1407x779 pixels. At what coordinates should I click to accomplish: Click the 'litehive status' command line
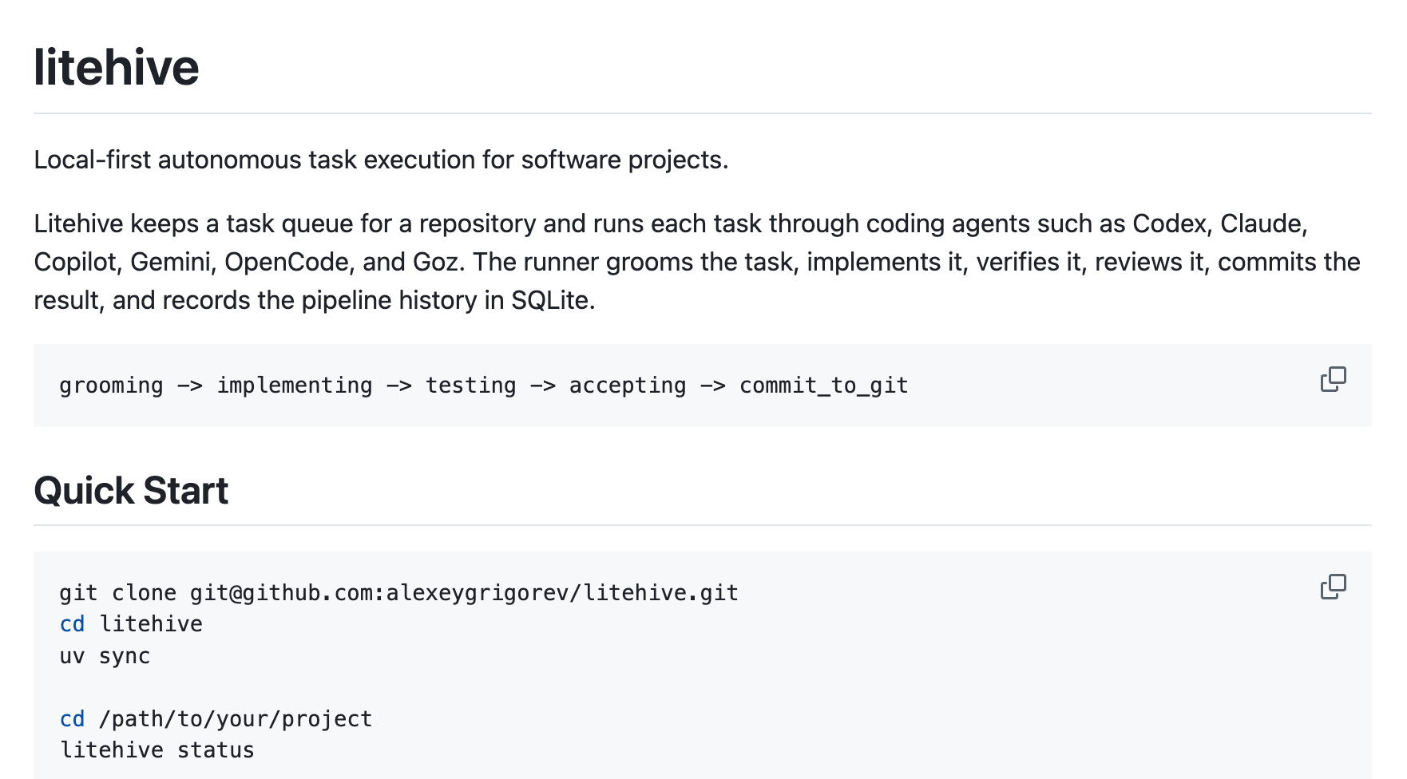[x=157, y=750]
